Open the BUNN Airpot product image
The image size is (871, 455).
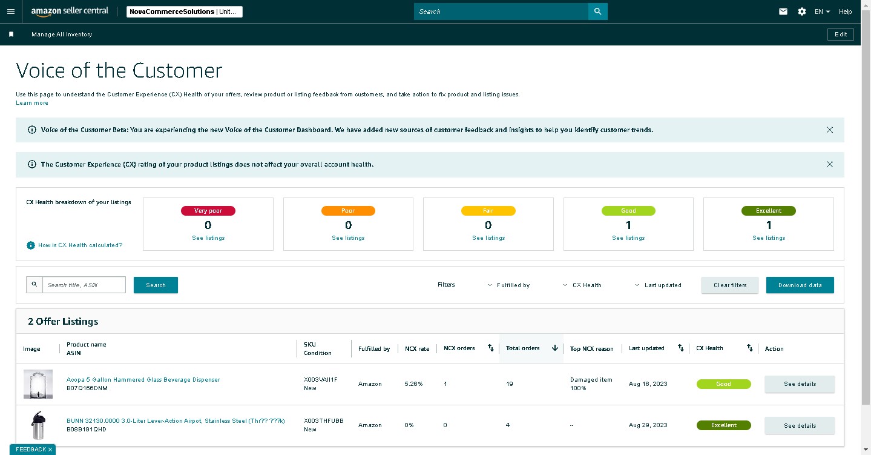tap(38, 425)
